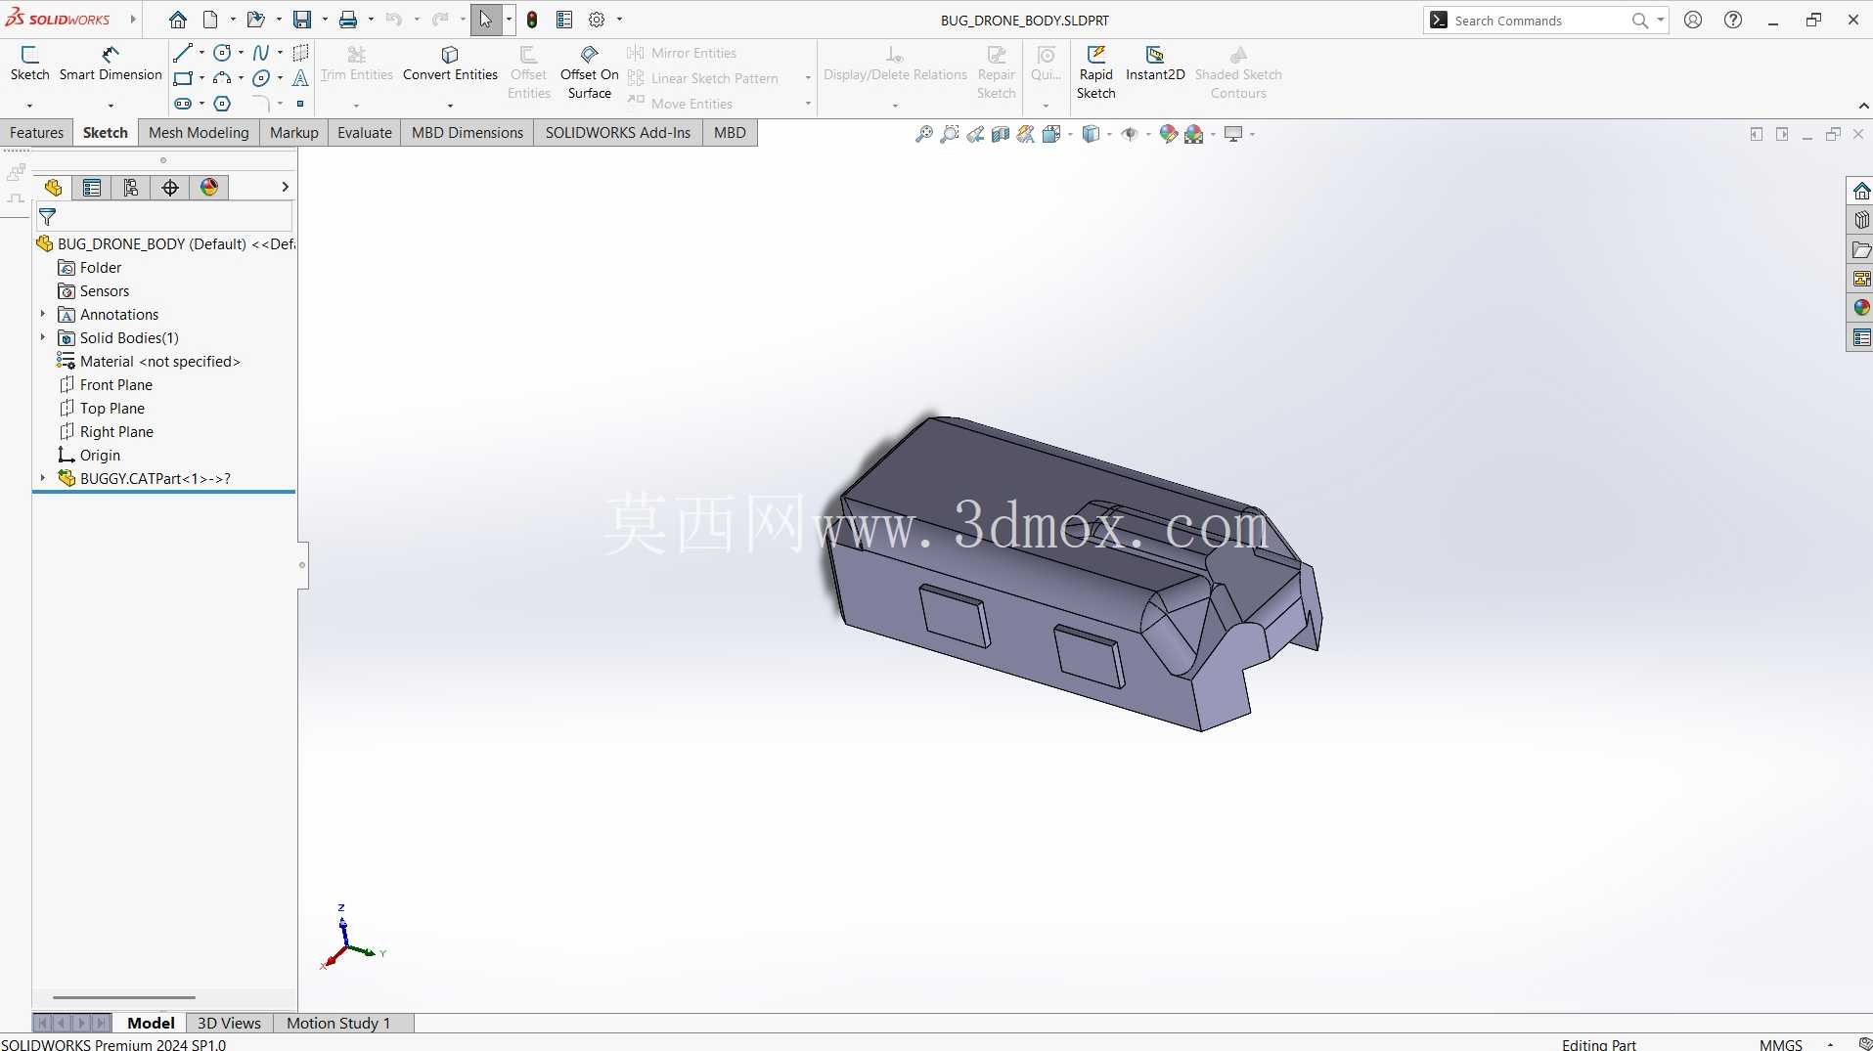Viewport: 1873px width, 1051px height.
Task: Switch to Mesh Modeling tab
Action: point(199,133)
